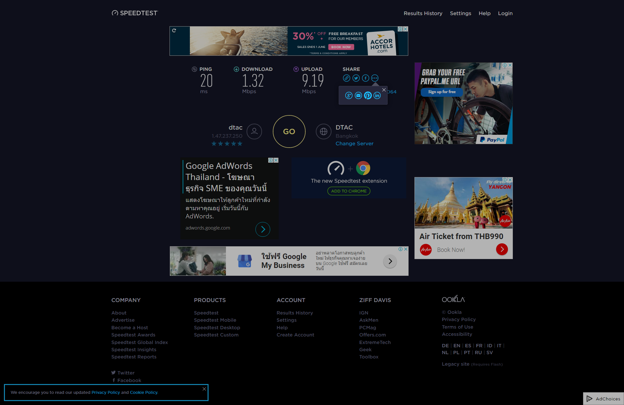Close the PayPal ad
Image resolution: width=624 pixels, height=405 pixels.
pos(510,65)
